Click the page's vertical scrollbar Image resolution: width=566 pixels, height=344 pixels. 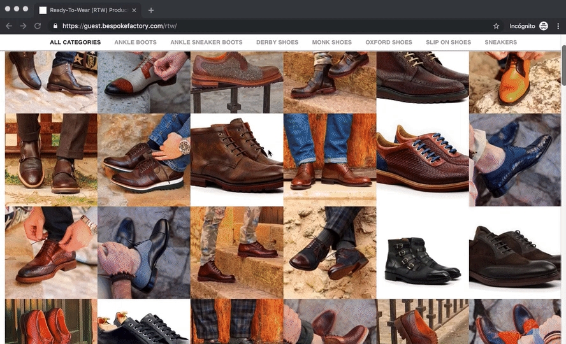[563, 66]
